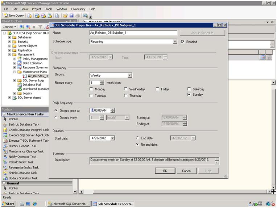Click the Occurs once at time field
Image resolution: width=277 pixels, height=208 pixels.
tap(102, 111)
